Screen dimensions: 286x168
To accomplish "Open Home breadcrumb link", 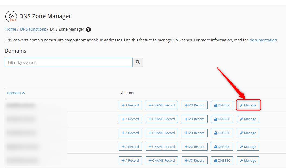I will pos(11,29).
